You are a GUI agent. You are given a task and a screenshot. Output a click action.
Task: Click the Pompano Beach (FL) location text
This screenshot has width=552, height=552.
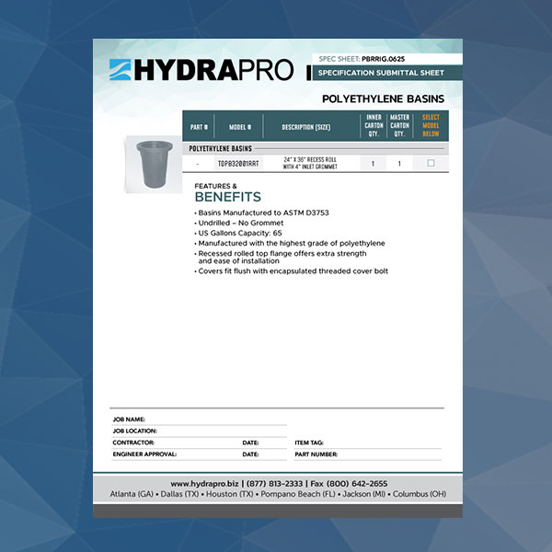[298, 494]
